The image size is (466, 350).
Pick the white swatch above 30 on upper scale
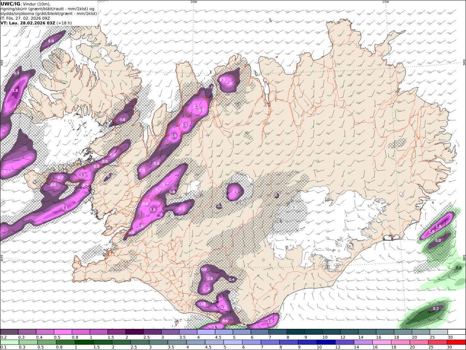(456, 332)
